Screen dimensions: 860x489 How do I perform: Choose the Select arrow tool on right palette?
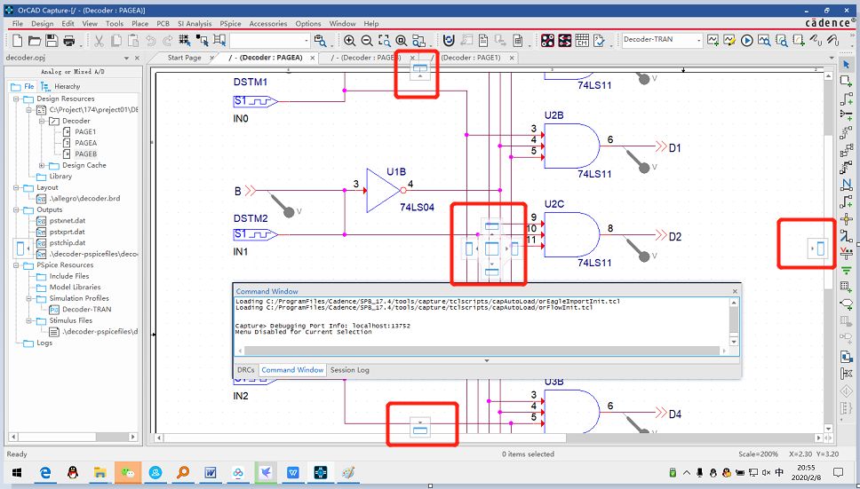(846, 65)
